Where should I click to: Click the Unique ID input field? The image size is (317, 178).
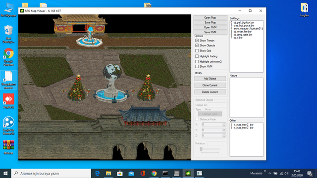(217, 105)
